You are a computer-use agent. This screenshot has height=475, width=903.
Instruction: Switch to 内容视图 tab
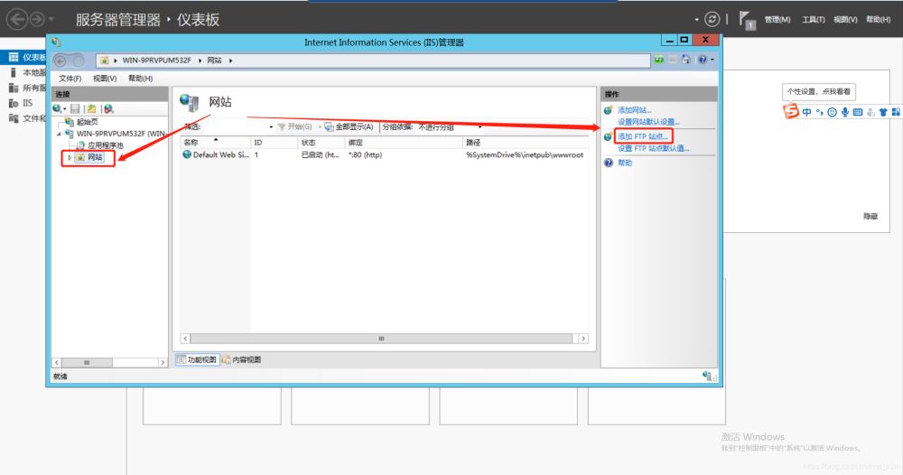[241, 359]
